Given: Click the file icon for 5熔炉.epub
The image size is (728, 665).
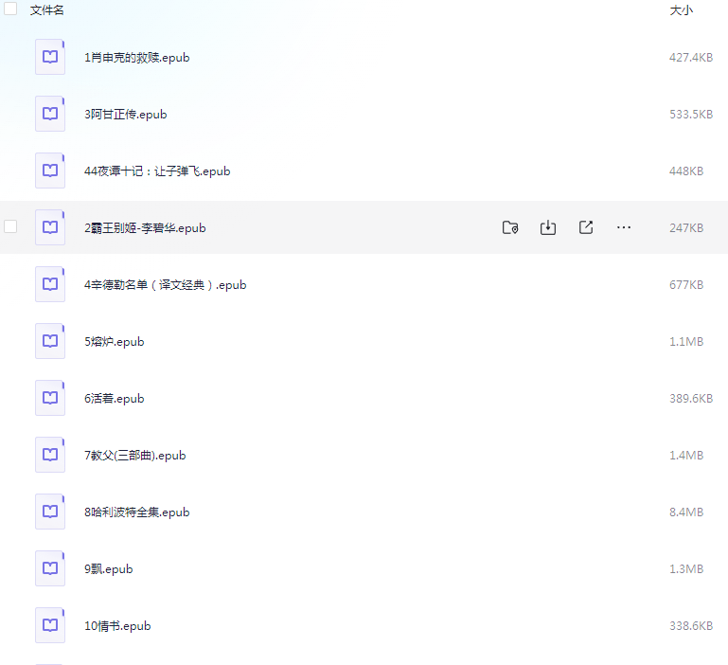Looking at the screenshot, I should pos(50,341).
